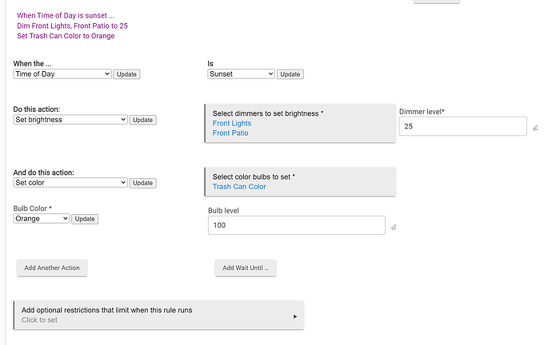Open the Sunset dropdown

pyautogui.click(x=241, y=73)
